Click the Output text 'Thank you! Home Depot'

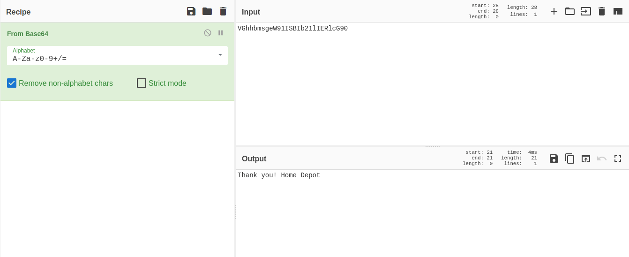[x=279, y=175]
